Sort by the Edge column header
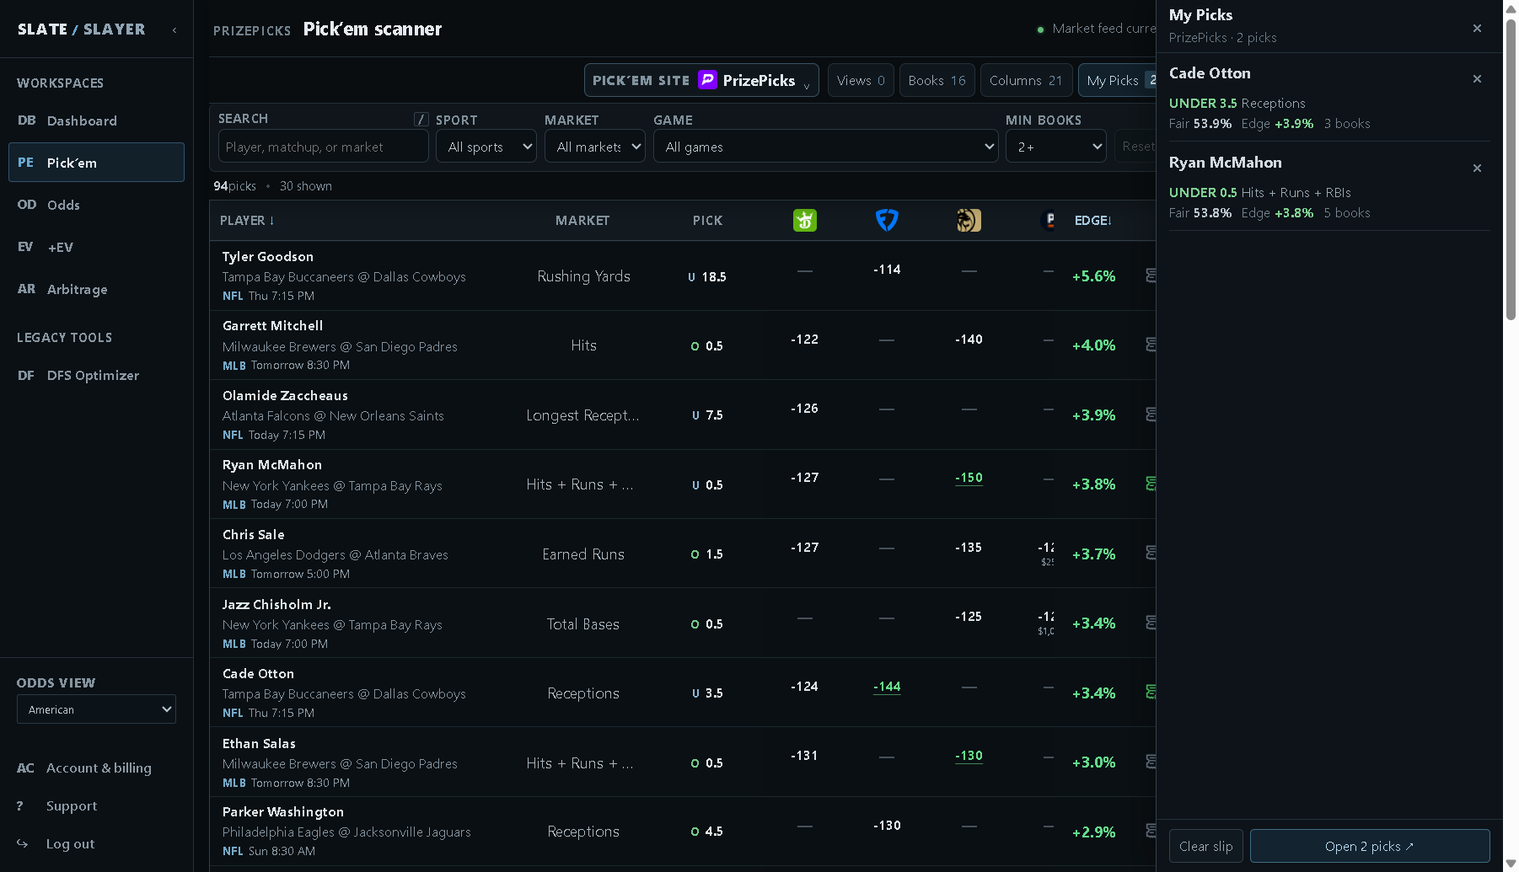 (x=1092, y=221)
